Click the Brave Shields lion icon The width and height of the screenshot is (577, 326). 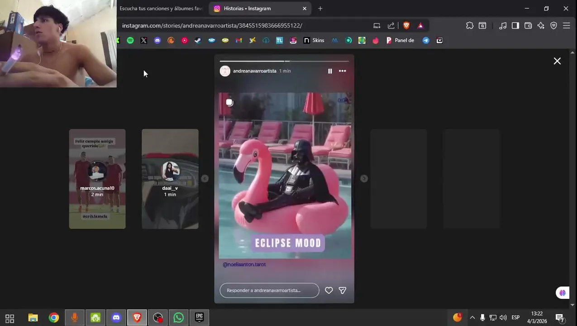click(406, 26)
